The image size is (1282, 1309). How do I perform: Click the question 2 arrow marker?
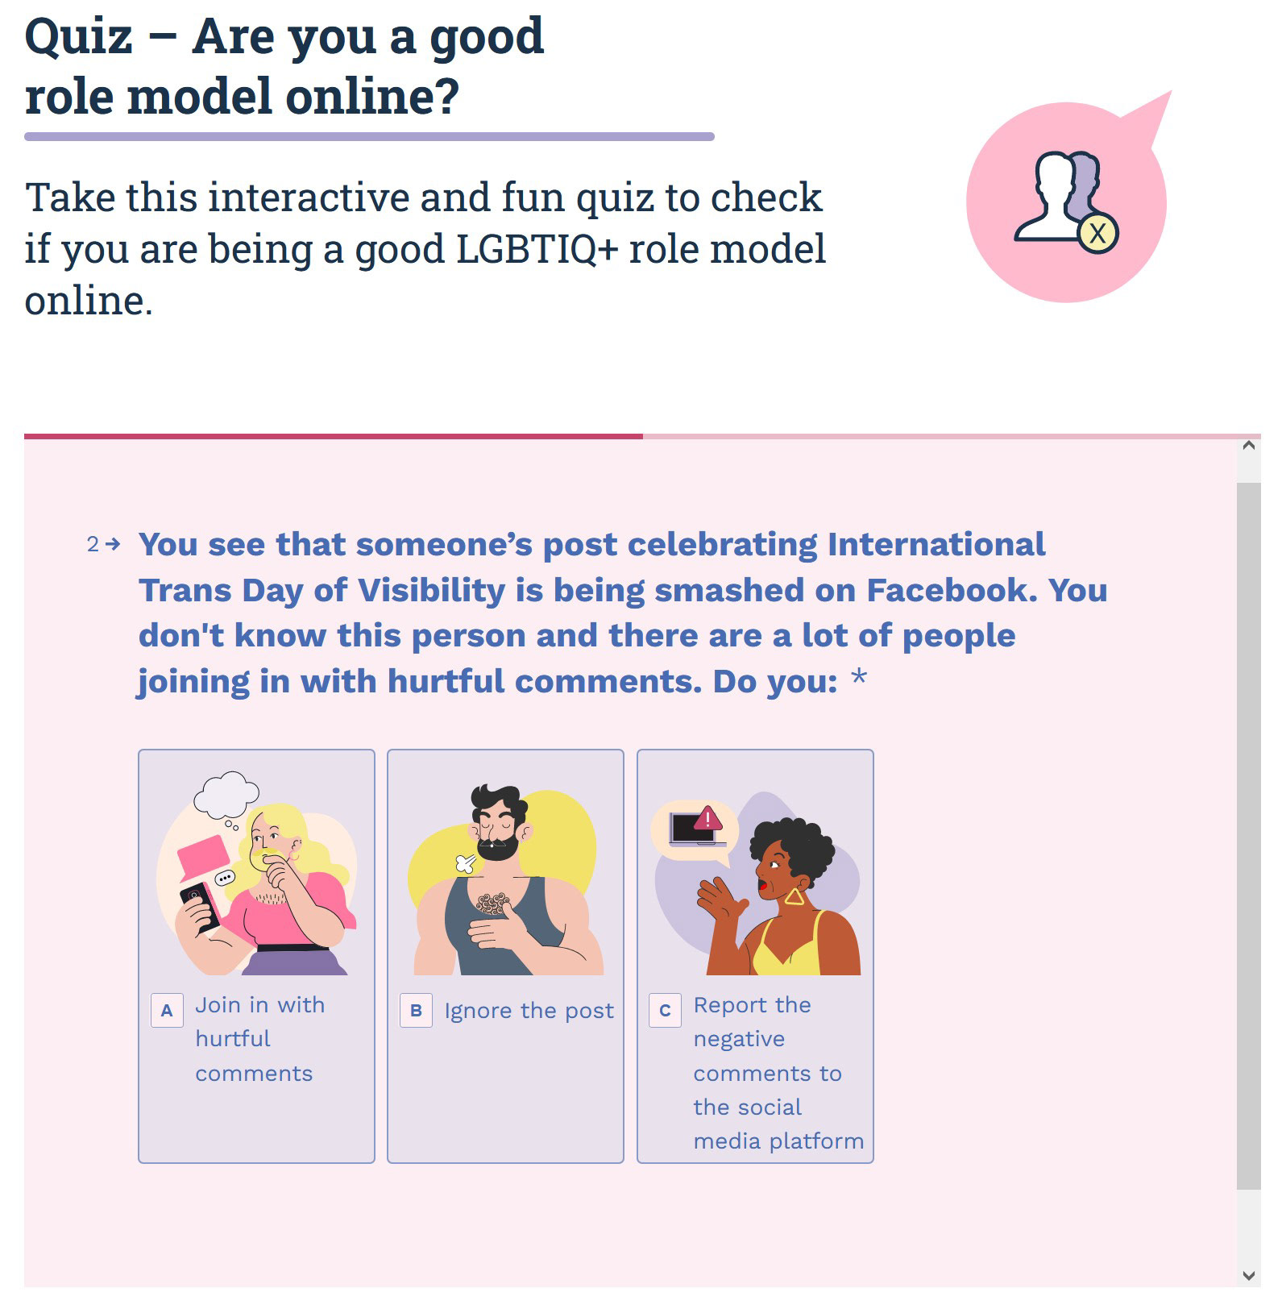(x=104, y=545)
